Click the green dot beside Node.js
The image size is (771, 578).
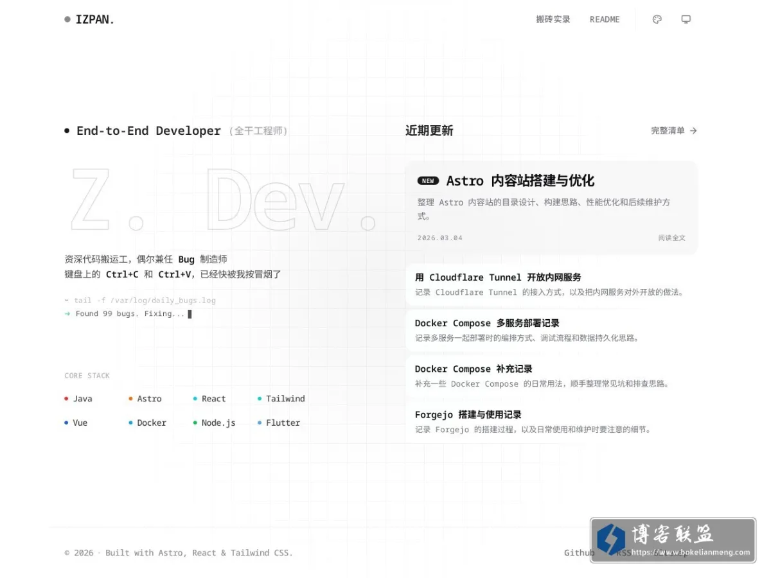coord(195,423)
